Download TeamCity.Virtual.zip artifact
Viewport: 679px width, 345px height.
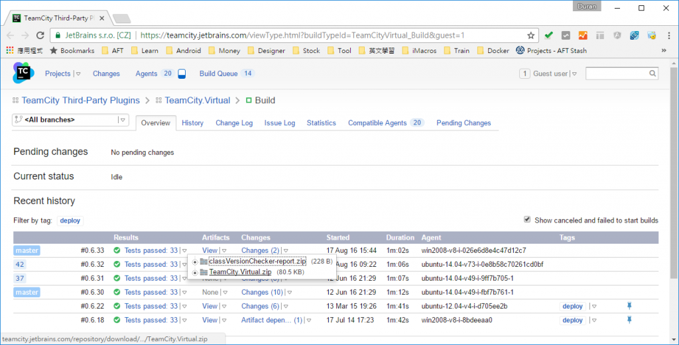tap(240, 272)
